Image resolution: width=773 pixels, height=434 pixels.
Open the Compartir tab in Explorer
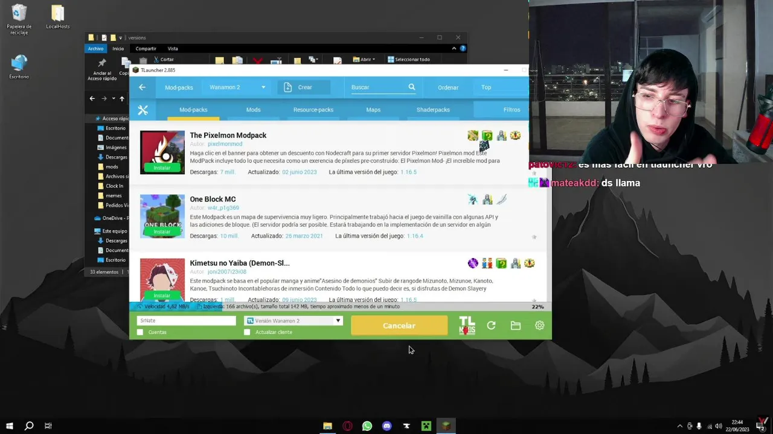click(146, 48)
